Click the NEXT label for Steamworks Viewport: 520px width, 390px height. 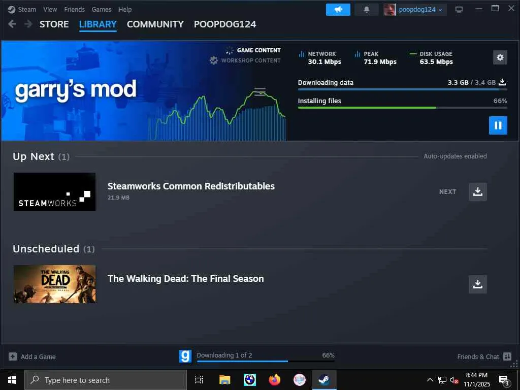click(447, 191)
